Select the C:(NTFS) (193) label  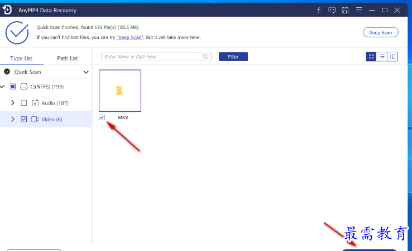[47, 87]
